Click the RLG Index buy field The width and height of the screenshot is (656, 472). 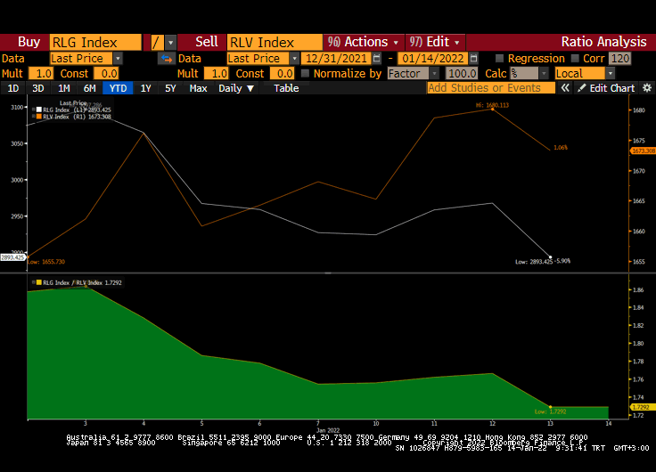[x=95, y=43]
